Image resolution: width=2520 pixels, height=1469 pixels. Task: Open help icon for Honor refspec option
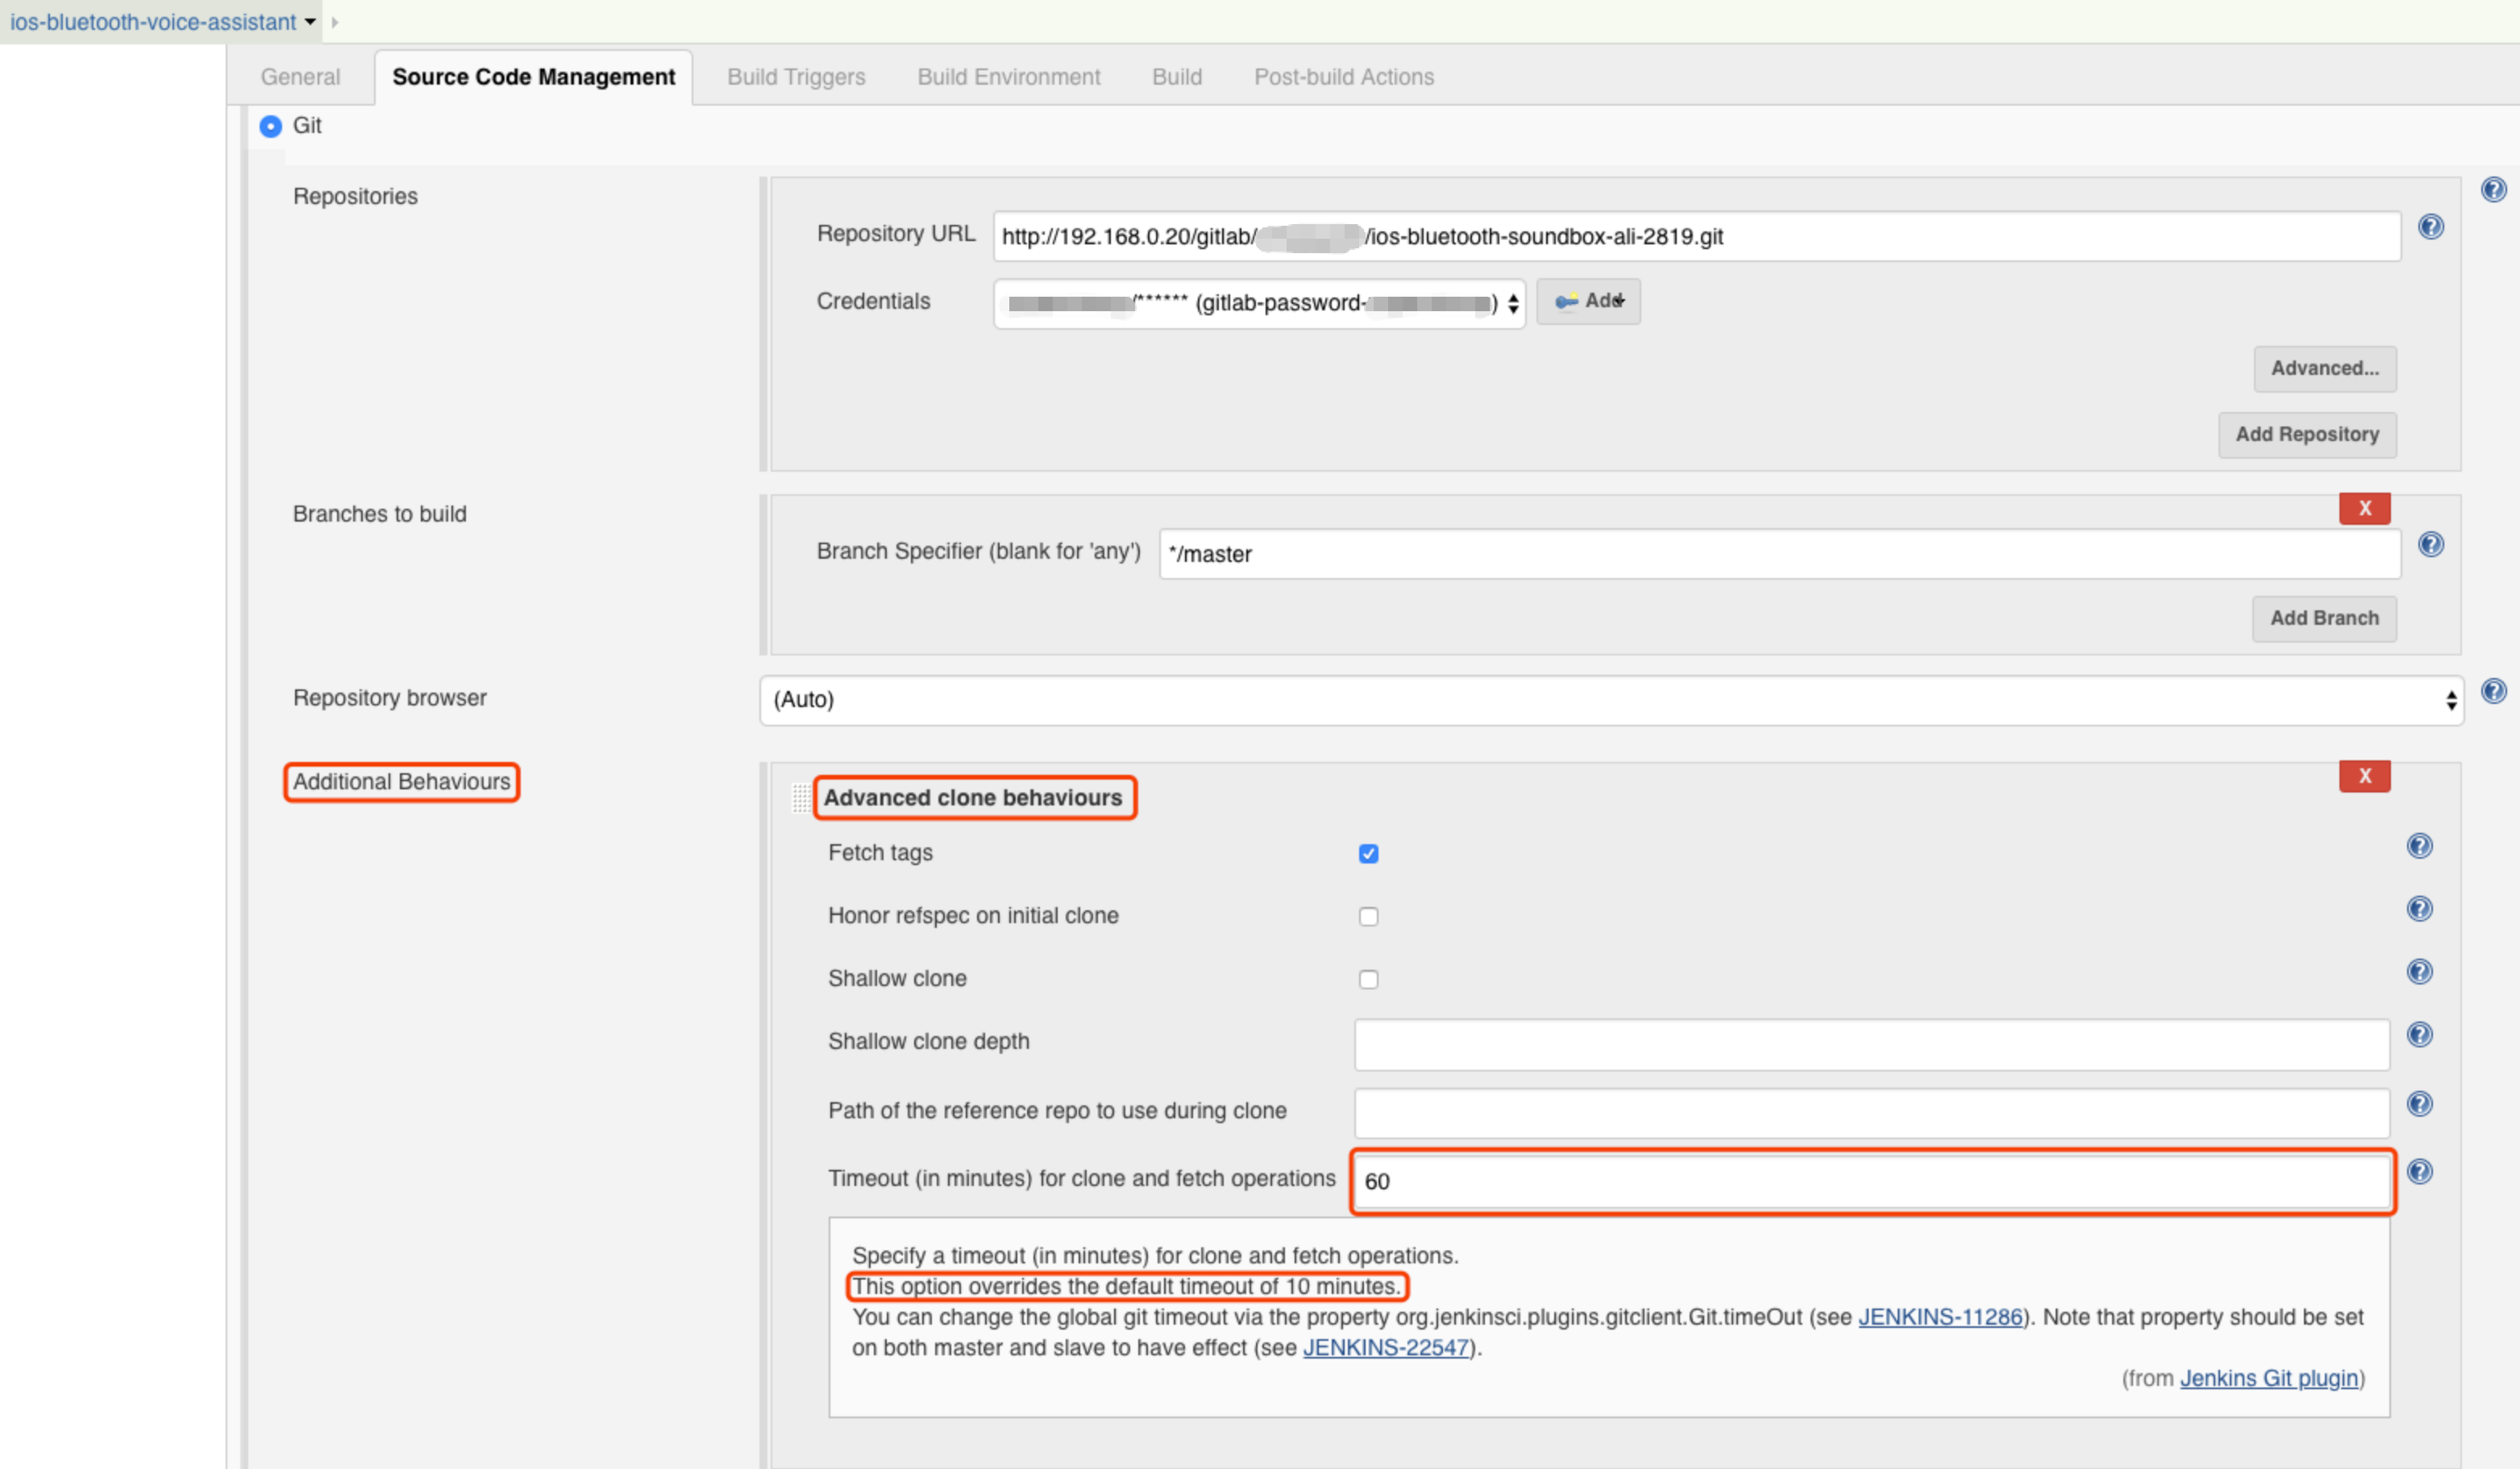pos(2419,909)
